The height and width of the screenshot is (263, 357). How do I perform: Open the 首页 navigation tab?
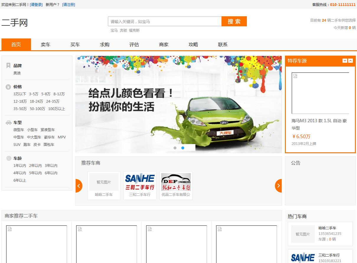tap(16, 44)
